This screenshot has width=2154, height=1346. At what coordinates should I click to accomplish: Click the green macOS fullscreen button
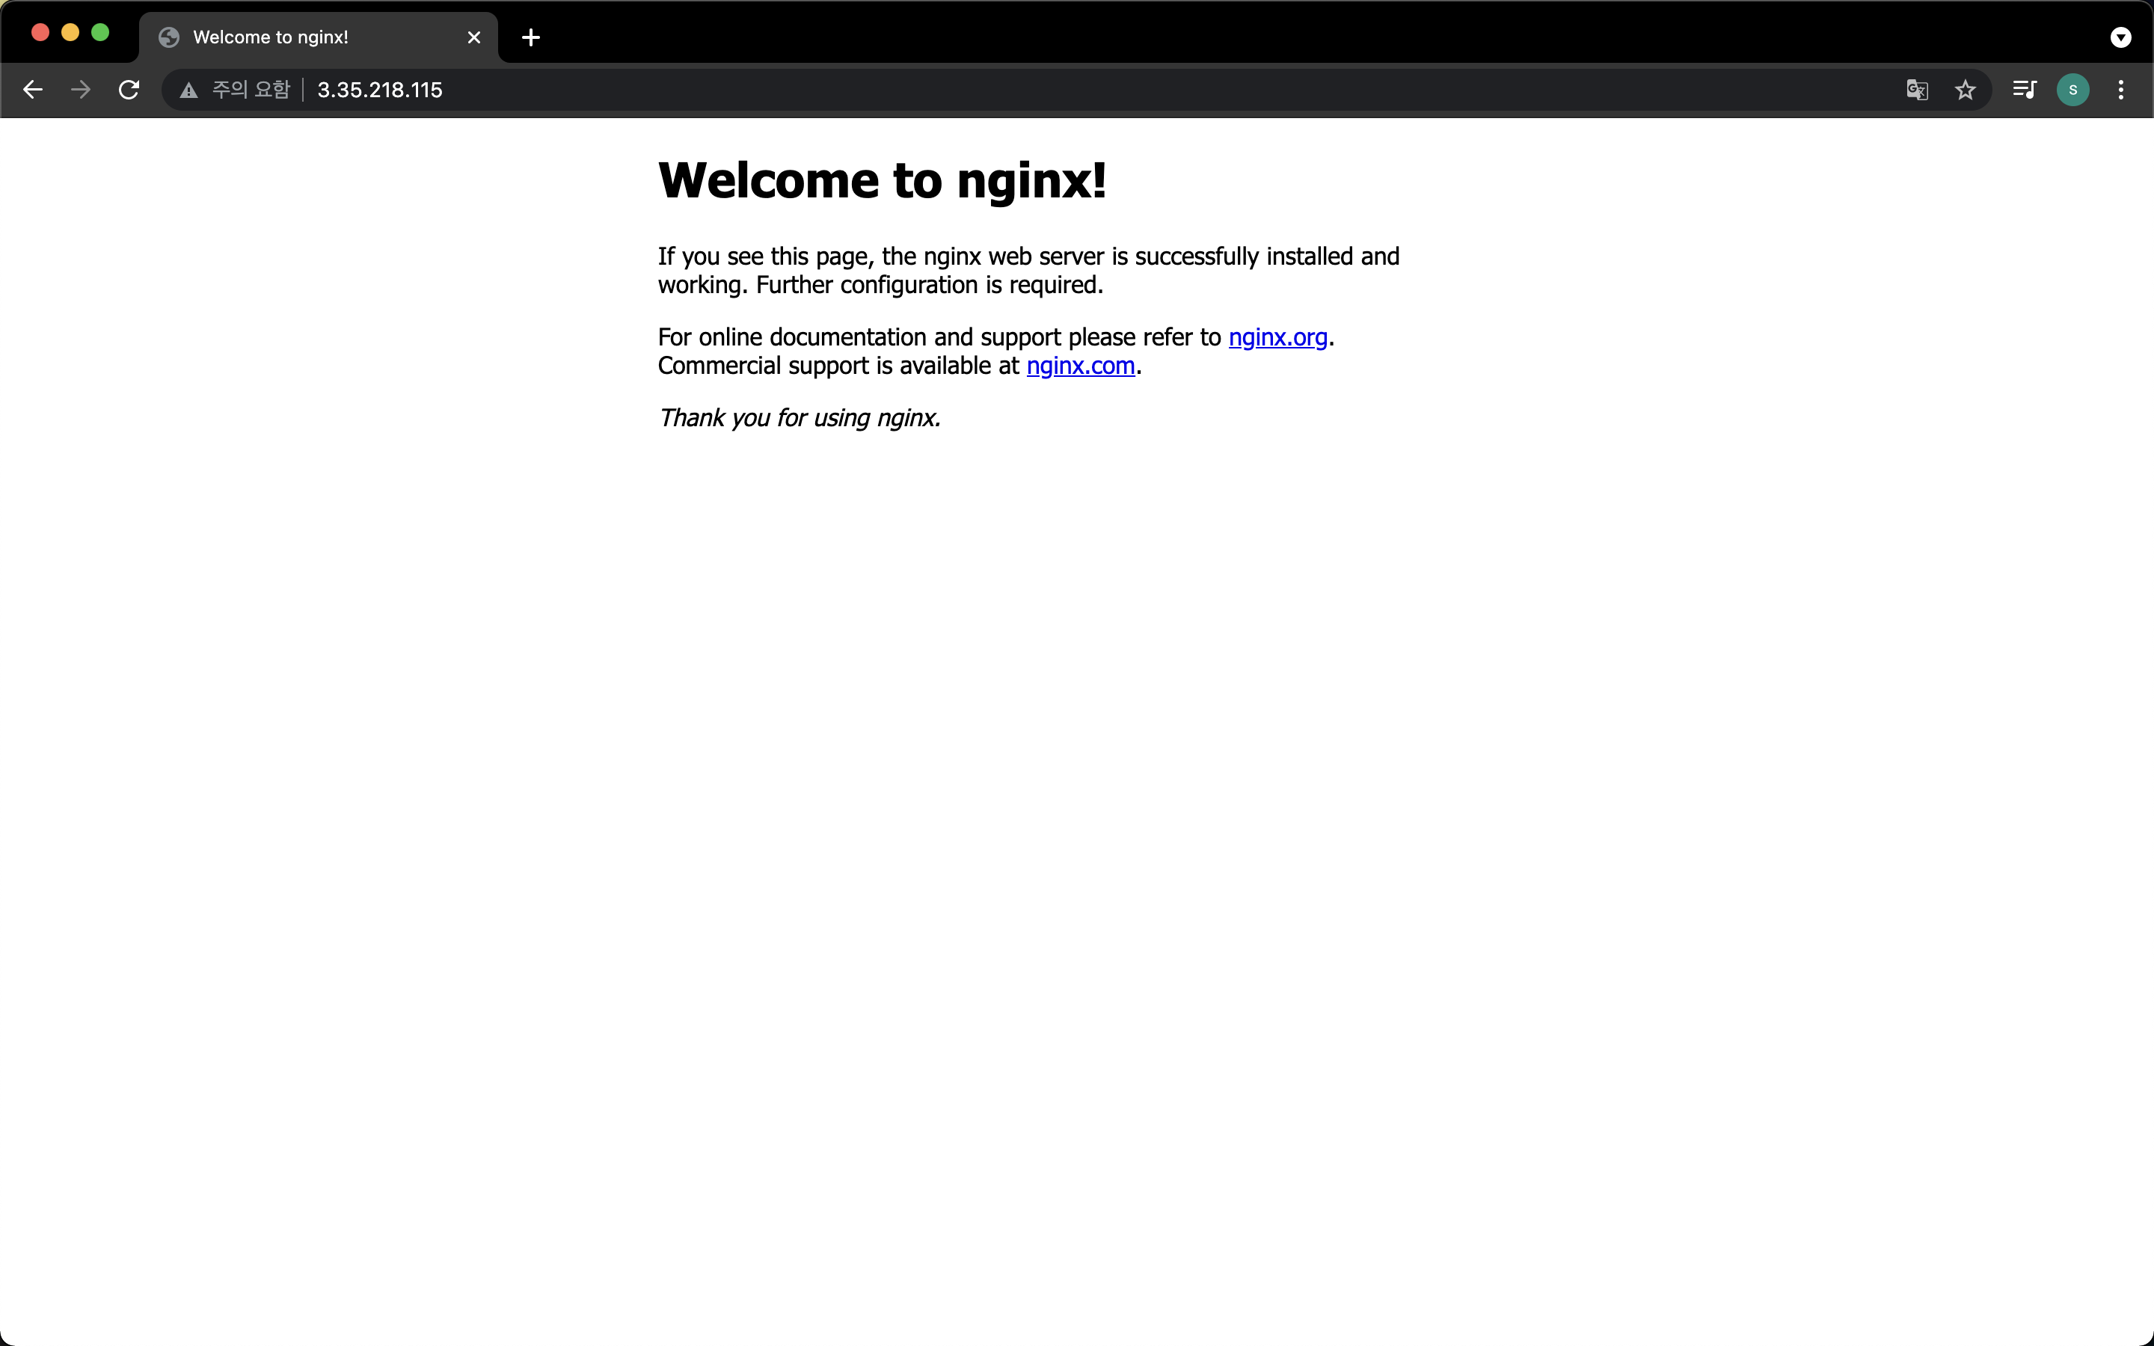click(x=100, y=33)
